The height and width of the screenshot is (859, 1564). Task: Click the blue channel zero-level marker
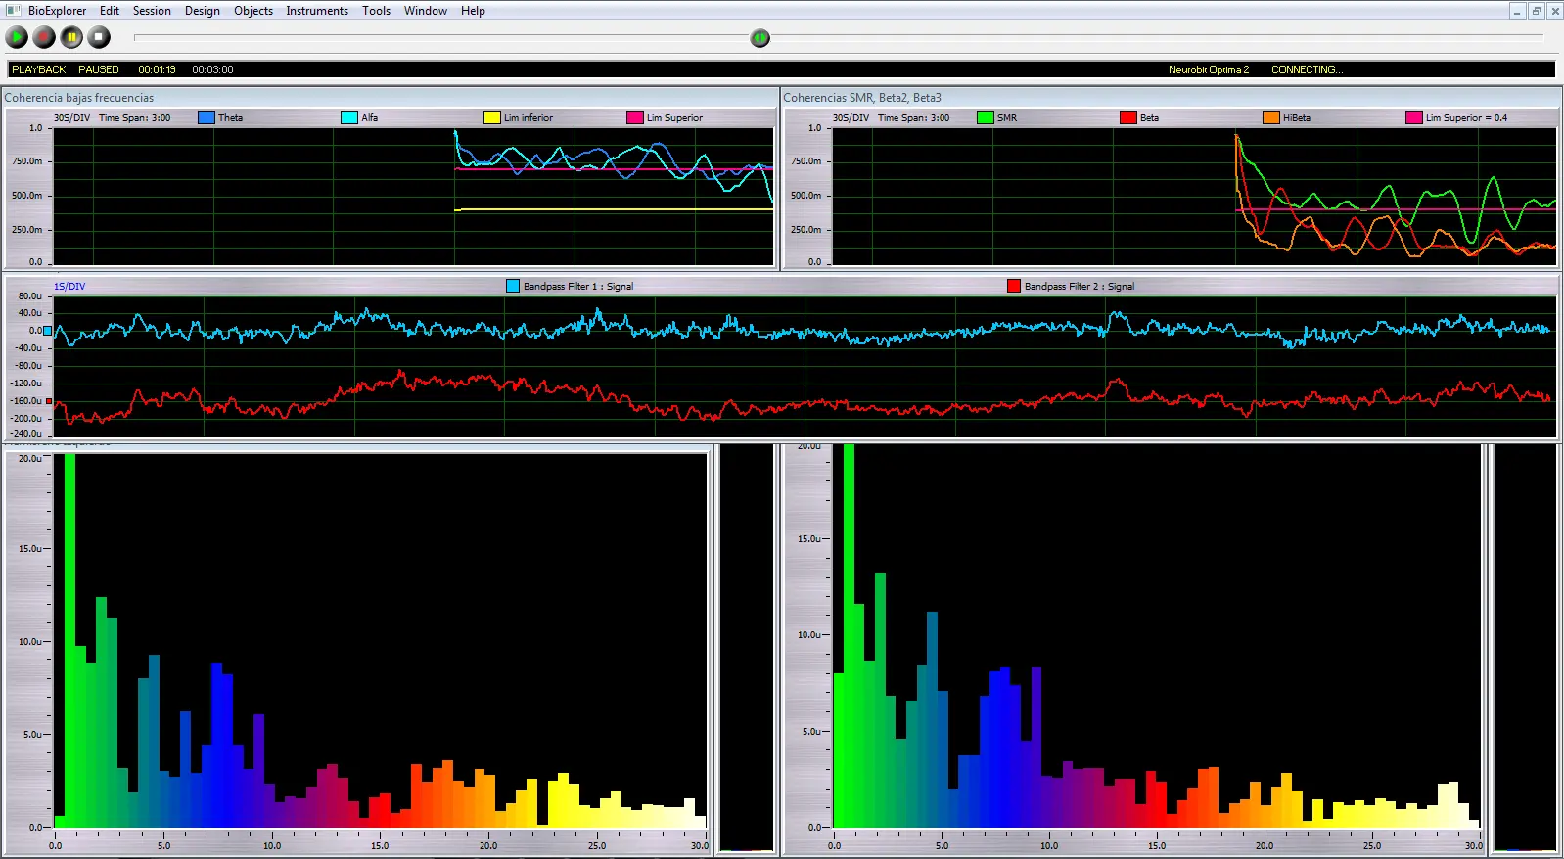point(47,331)
